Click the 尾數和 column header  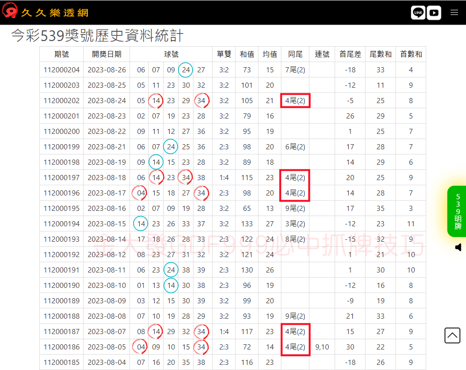pos(381,54)
